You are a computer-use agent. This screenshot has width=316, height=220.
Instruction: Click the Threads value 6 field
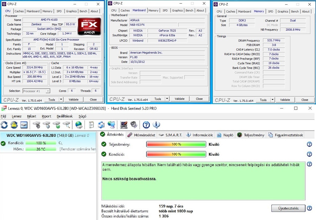point(96,91)
